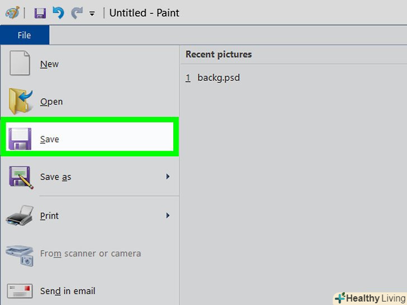Viewport: 407px width, 305px height.
Task: Choose the Save as menu item
Action: point(55,177)
